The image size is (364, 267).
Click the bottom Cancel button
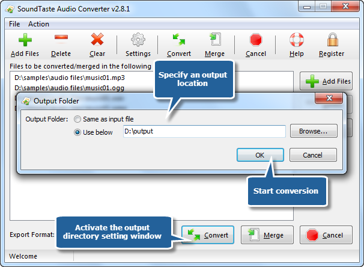click(326, 235)
